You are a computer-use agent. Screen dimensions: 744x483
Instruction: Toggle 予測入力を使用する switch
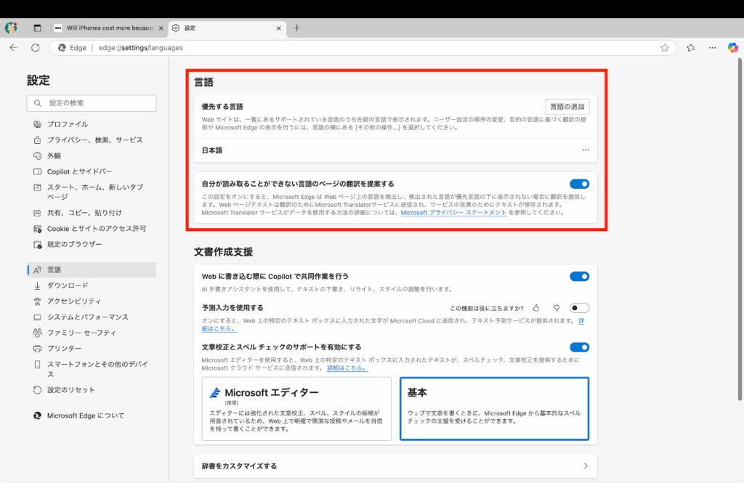(579, 308)
